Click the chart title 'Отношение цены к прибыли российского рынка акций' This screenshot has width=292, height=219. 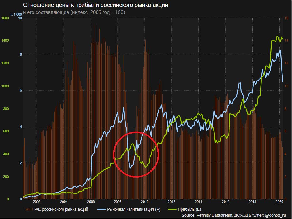tap(95, 5)
